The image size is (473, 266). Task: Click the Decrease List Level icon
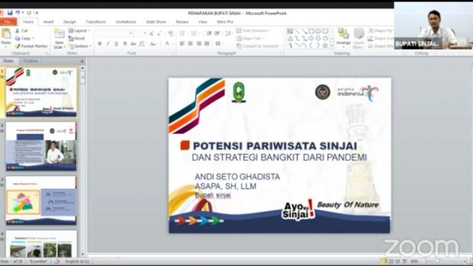coord(208,33)
